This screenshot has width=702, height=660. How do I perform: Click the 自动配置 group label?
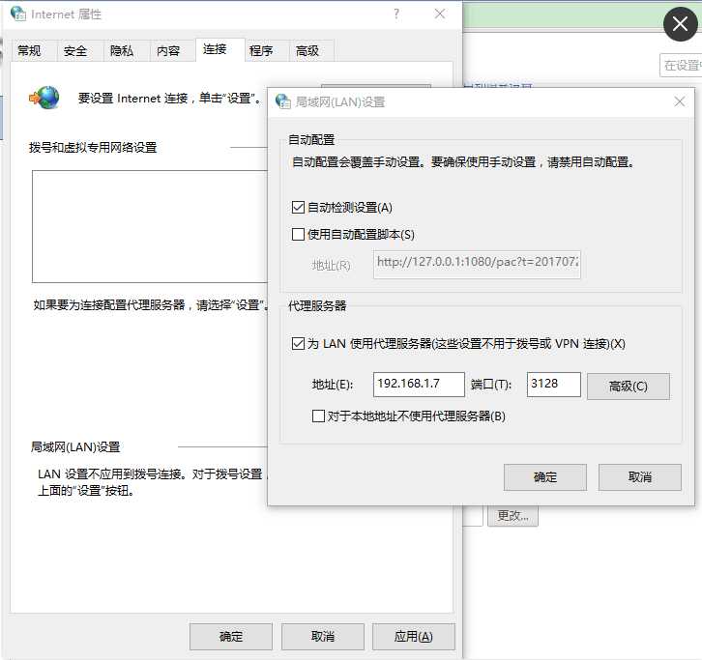tap(311, 139)
